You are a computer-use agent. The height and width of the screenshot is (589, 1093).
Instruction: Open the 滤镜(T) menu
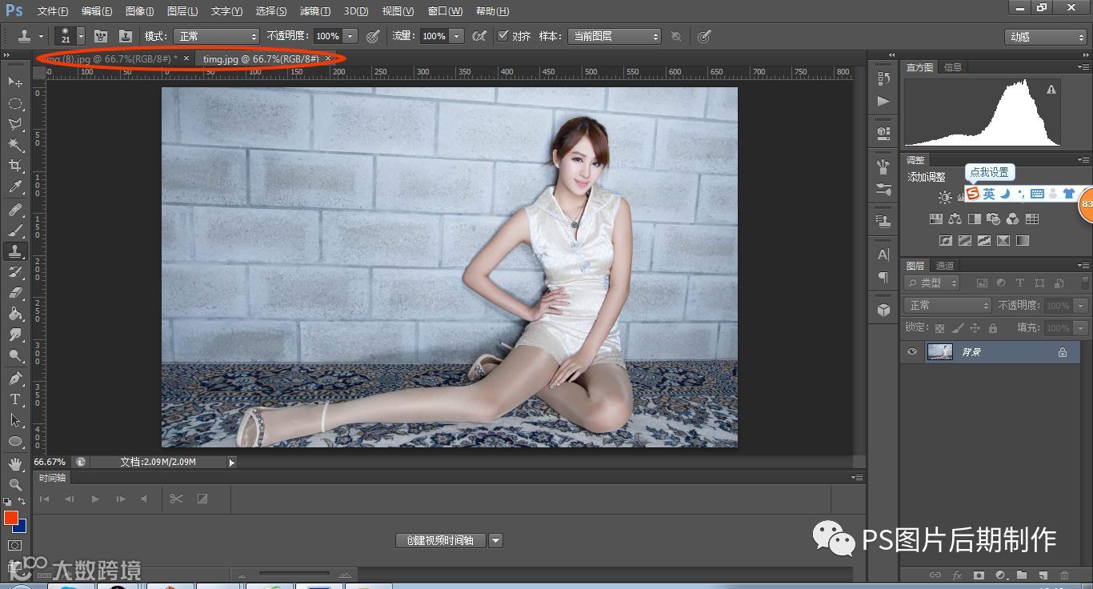314,11
